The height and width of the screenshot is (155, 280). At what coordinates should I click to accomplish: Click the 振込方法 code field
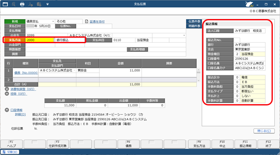coord(237,82)
